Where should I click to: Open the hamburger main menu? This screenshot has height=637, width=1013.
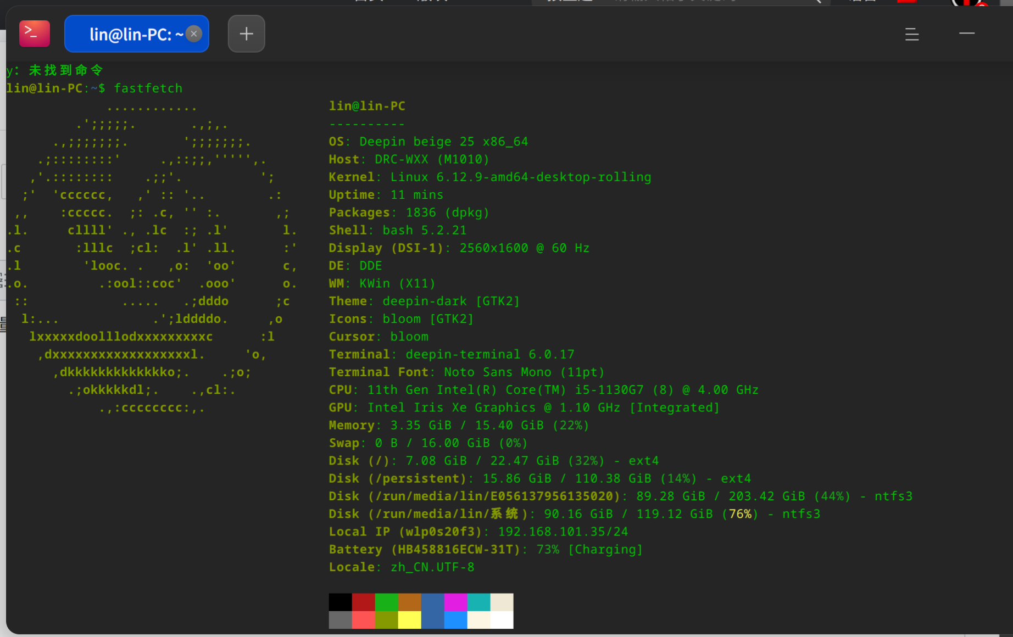point(912,34)
